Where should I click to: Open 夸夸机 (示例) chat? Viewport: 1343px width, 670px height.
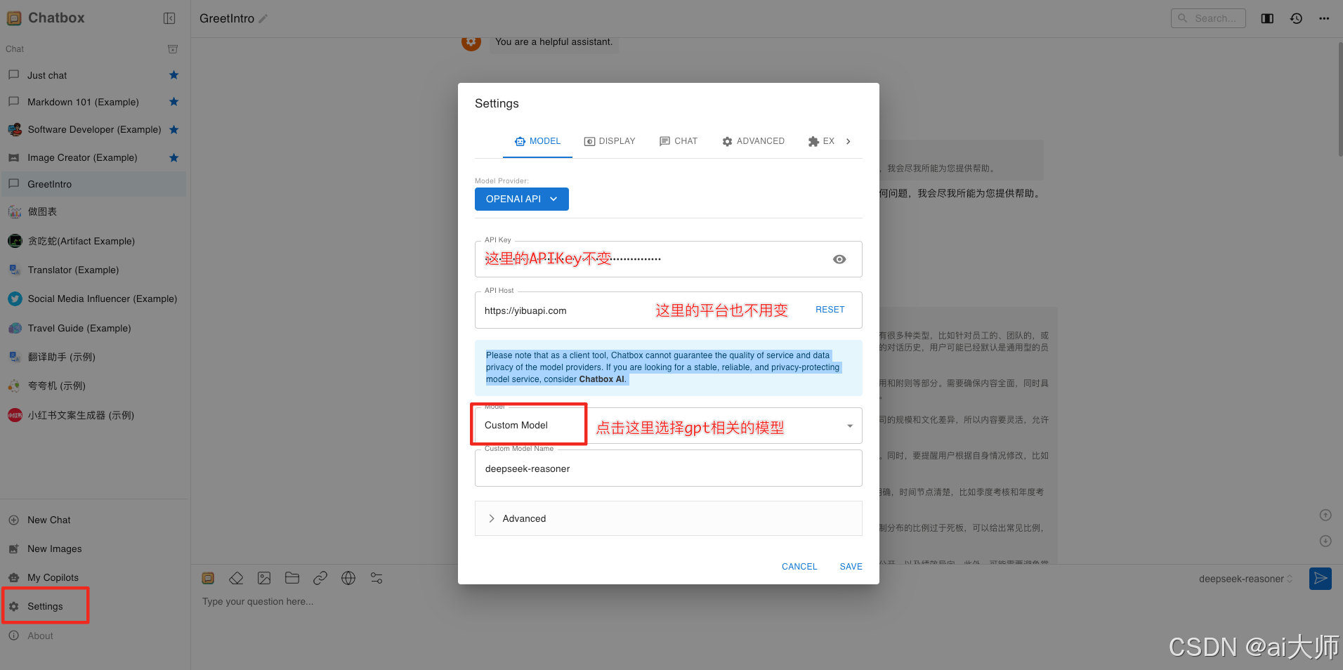click(93, 386)
